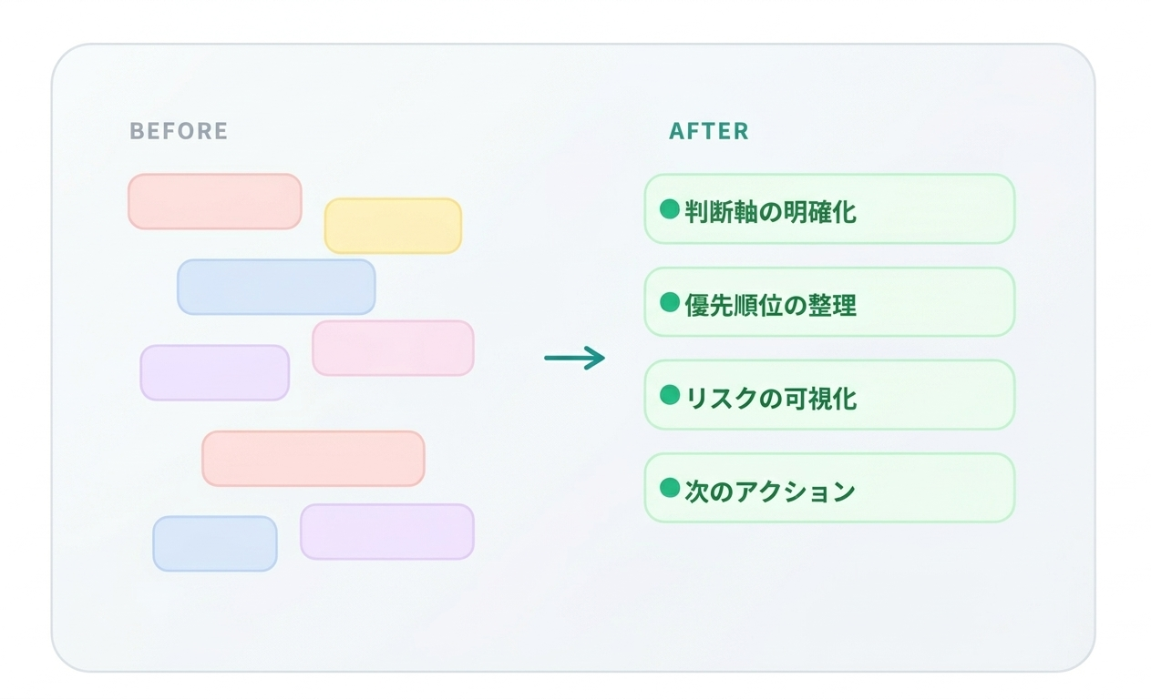
Task: Select the 優先順位の整理 text
Action: [x=770, y=305]
